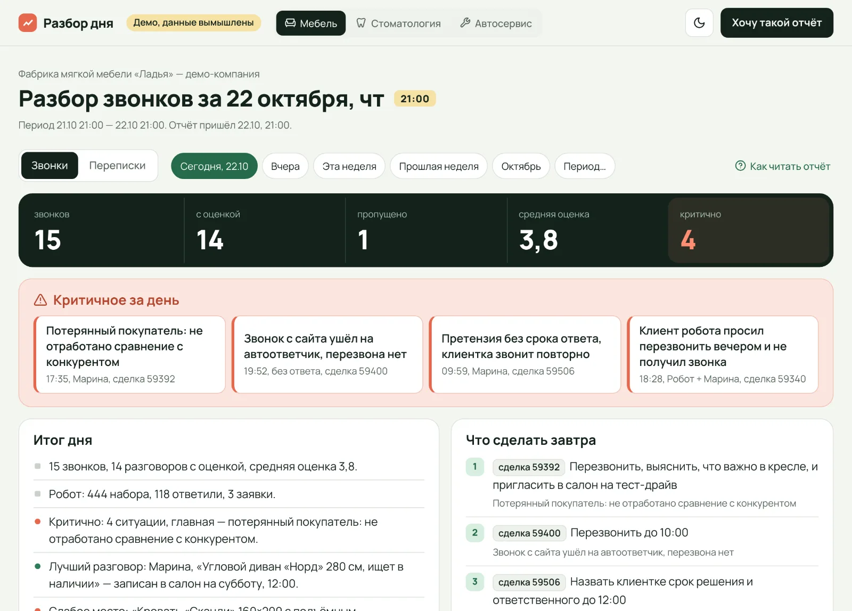Toggle dark mode with the moon icon
Screen dimensions: 852x611
point(699,23)
